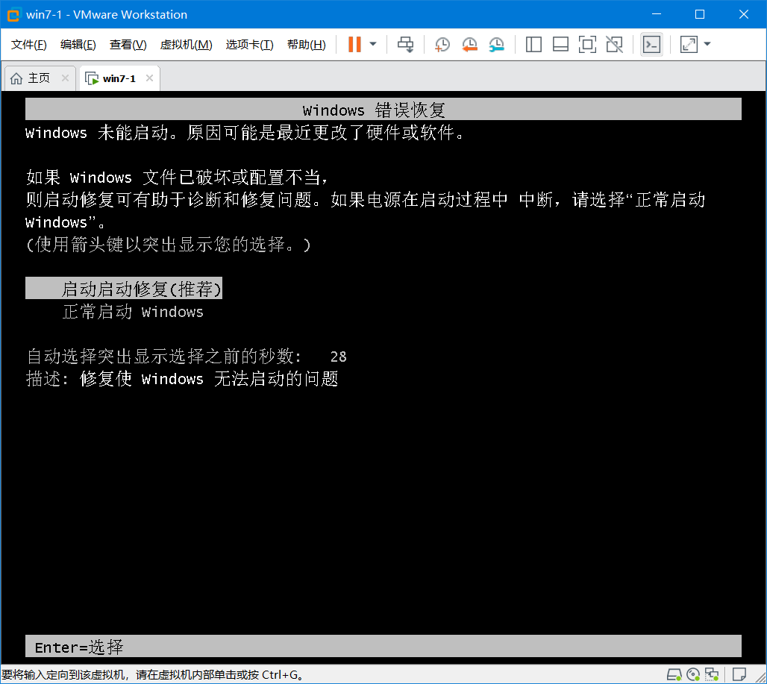Click the Send Ctrl+Alt+Del toolbar icon
This screenshot has height=684, width=767.
[x=406, y=45]
